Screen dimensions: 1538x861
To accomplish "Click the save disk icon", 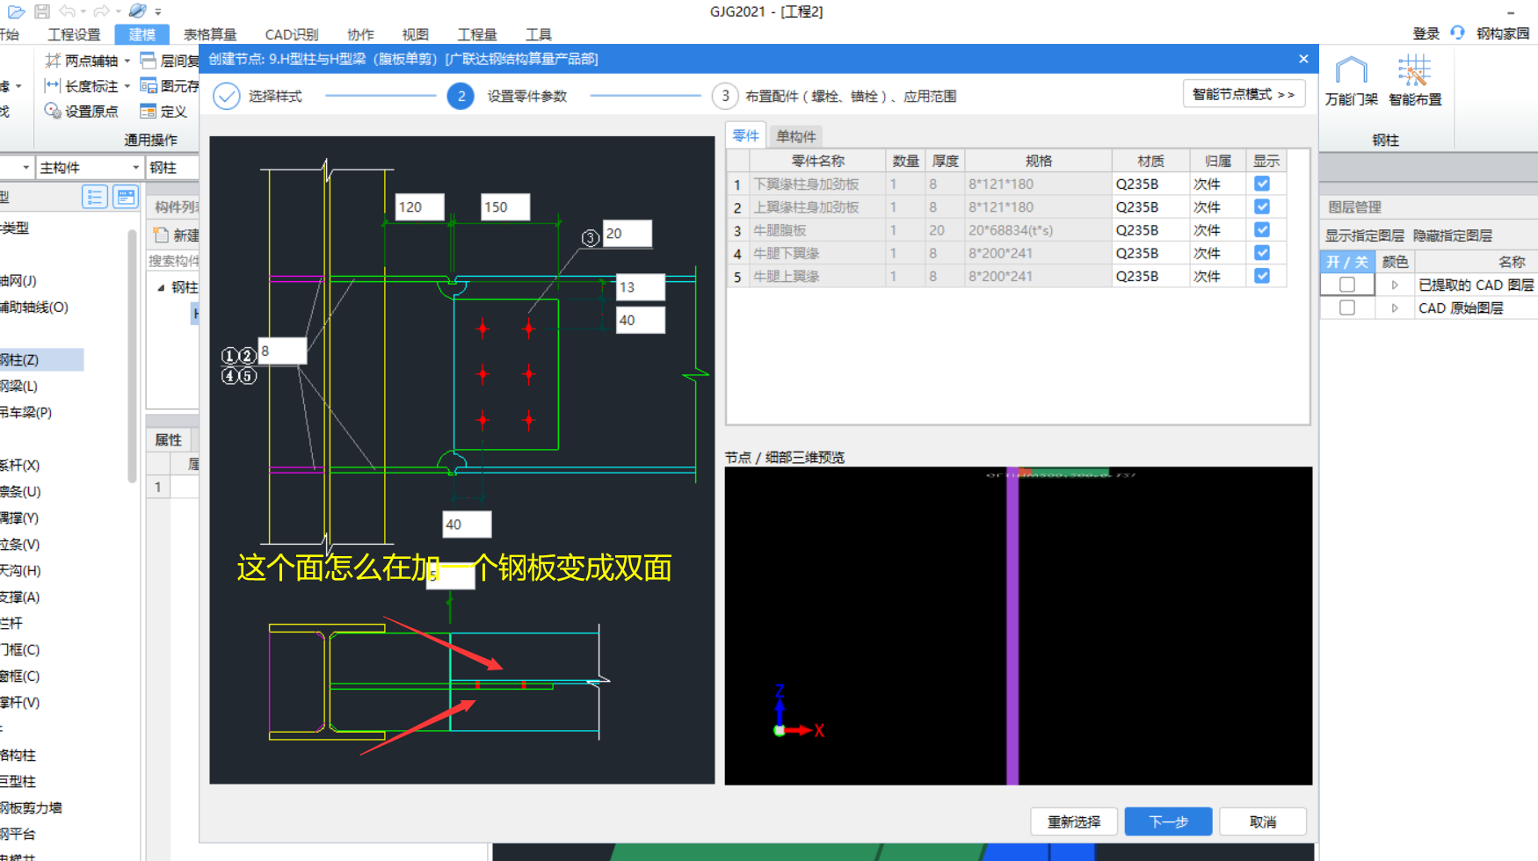I will [42, 11].
